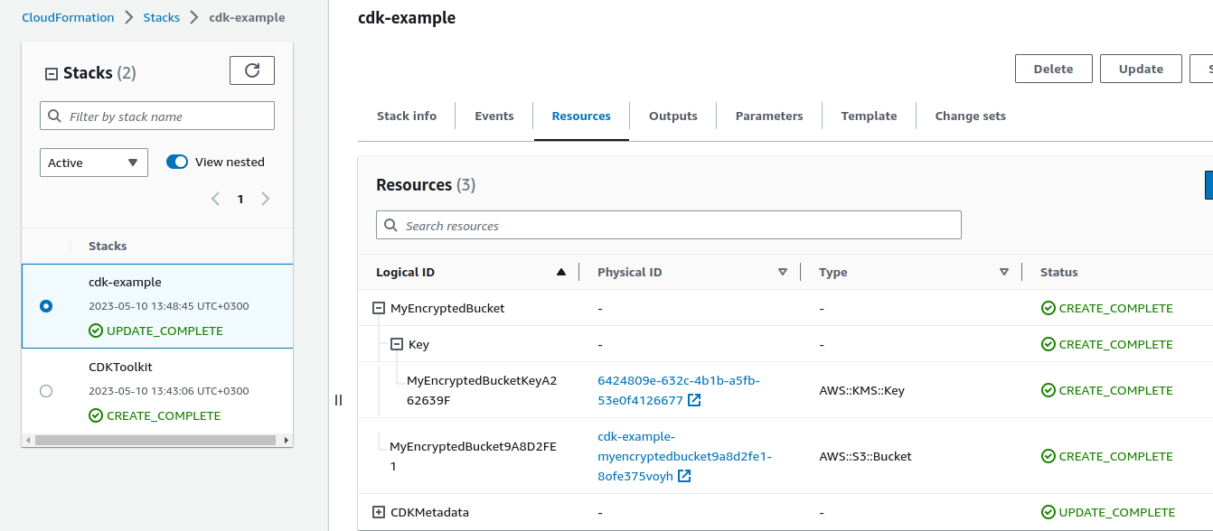Go to next page of stacks
Image resolution: width=1213 pixels, height=531 pixels.
(265, 199)
